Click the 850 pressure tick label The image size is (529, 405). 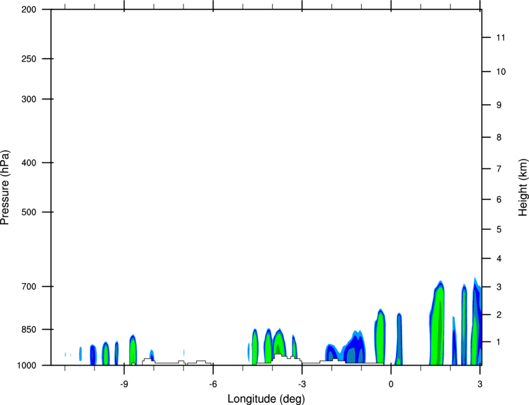tap(29, 329)
